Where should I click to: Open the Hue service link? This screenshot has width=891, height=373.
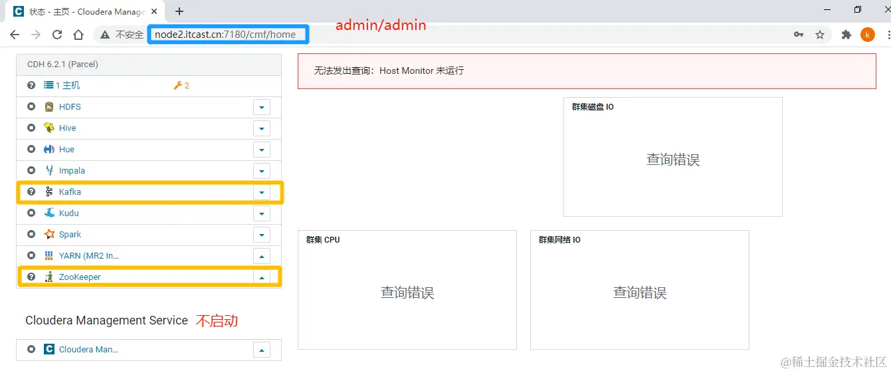[66, 150]
